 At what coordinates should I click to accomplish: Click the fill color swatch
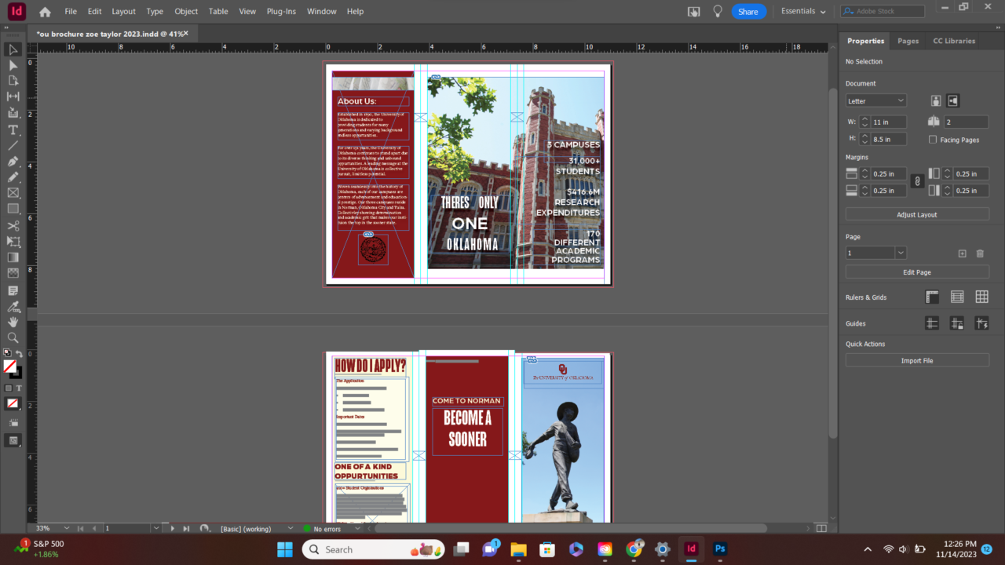pyautogui.click(x=9, y=366)
